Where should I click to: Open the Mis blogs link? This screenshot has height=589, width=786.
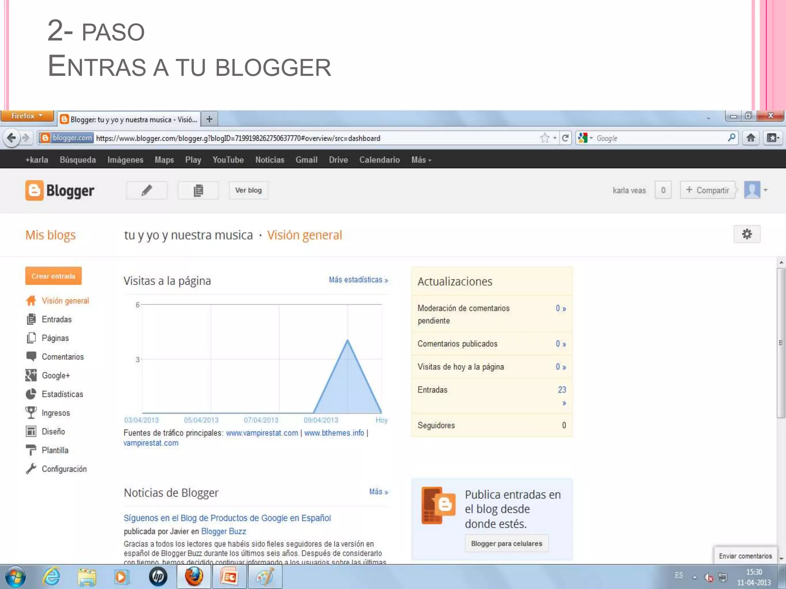[x=50, y=235]
